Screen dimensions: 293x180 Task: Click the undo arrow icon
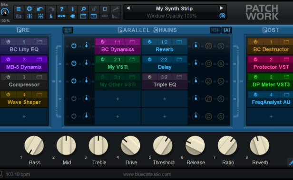point(40,9)
